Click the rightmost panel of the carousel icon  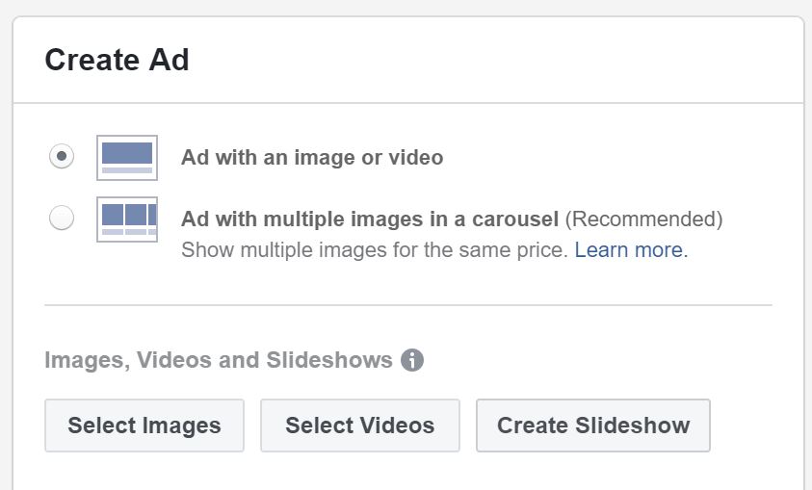(x=150, y=215)
